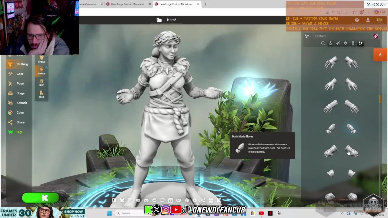Click the Twitch icon in bottom toolbar
This screenshot has width=388, height=218.
tap(162, 200)
